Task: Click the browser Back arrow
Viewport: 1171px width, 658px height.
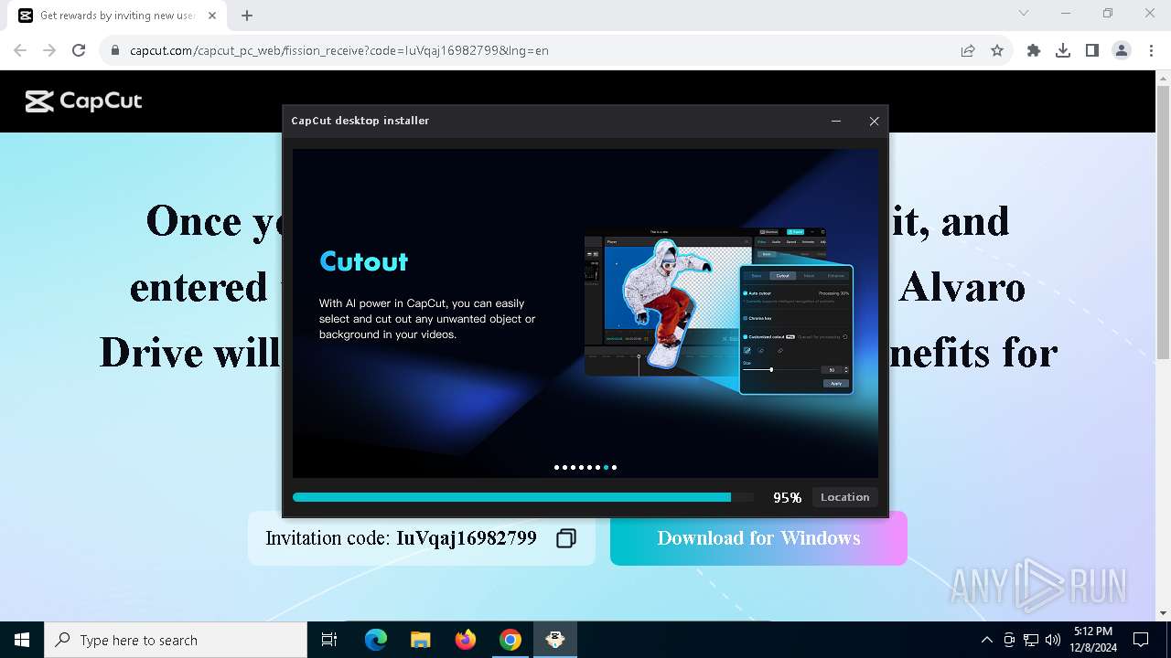Action: [x=20, y=50]
